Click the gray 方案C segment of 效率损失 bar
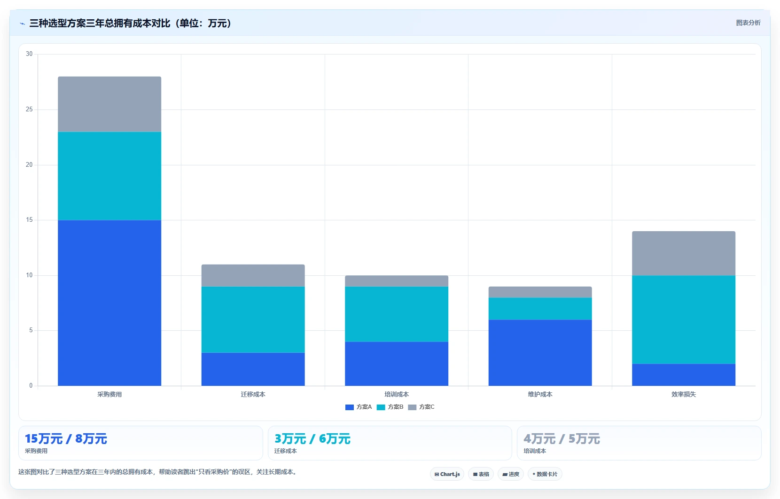Screen dimensions: 780x499 point(684,253)
